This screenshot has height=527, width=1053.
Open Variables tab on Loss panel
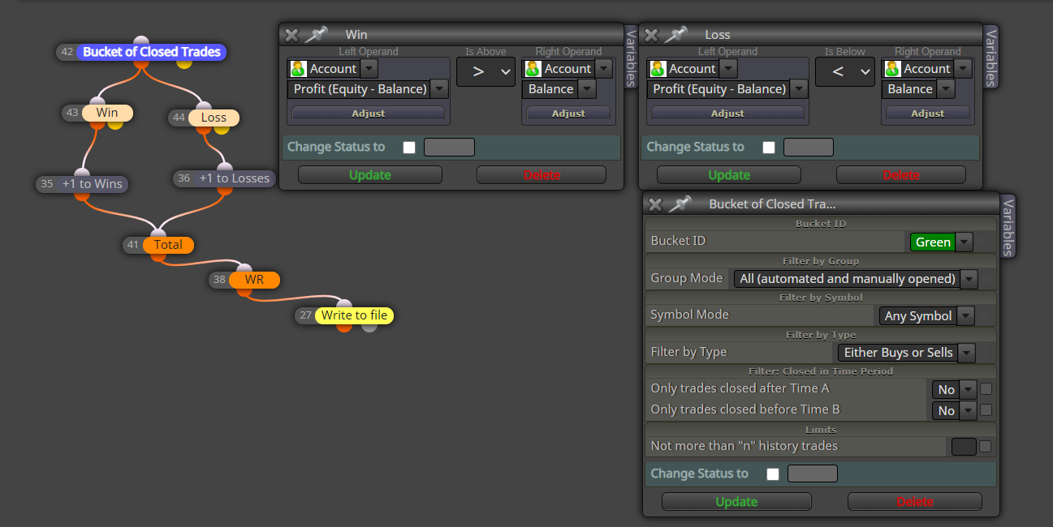[x=990, y=57]
